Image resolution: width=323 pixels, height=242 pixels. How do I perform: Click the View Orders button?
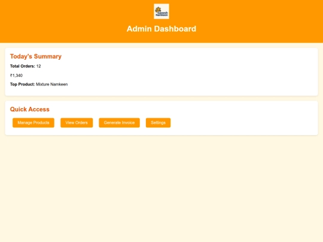point(77,122)
